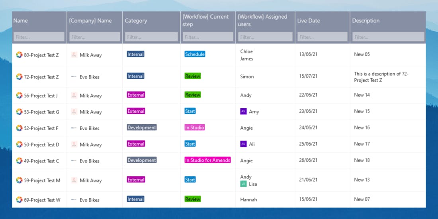Click Milk Away logo in 80-Project Test Z row
438x219 pixels.
(74, 55)
